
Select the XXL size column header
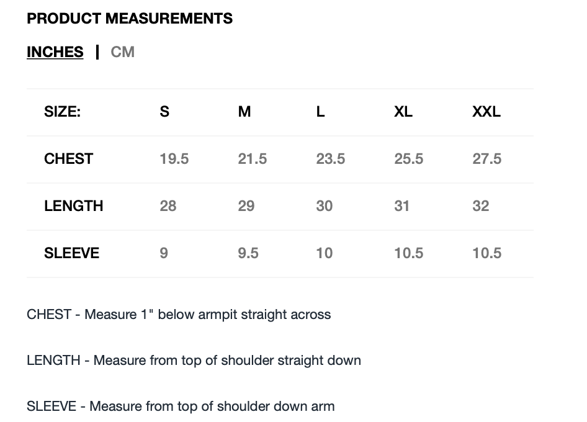[x=486, y=112]
